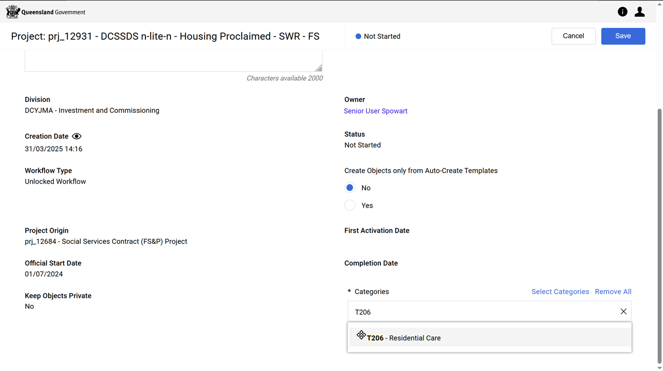Open owner Senior User Spowart link
This screenshot has height=371, width=663.
point(375,111)
